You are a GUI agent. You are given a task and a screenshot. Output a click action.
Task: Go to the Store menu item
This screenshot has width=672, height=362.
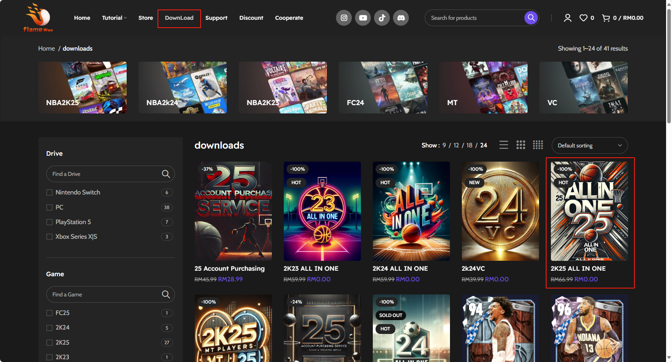point(146,18)
